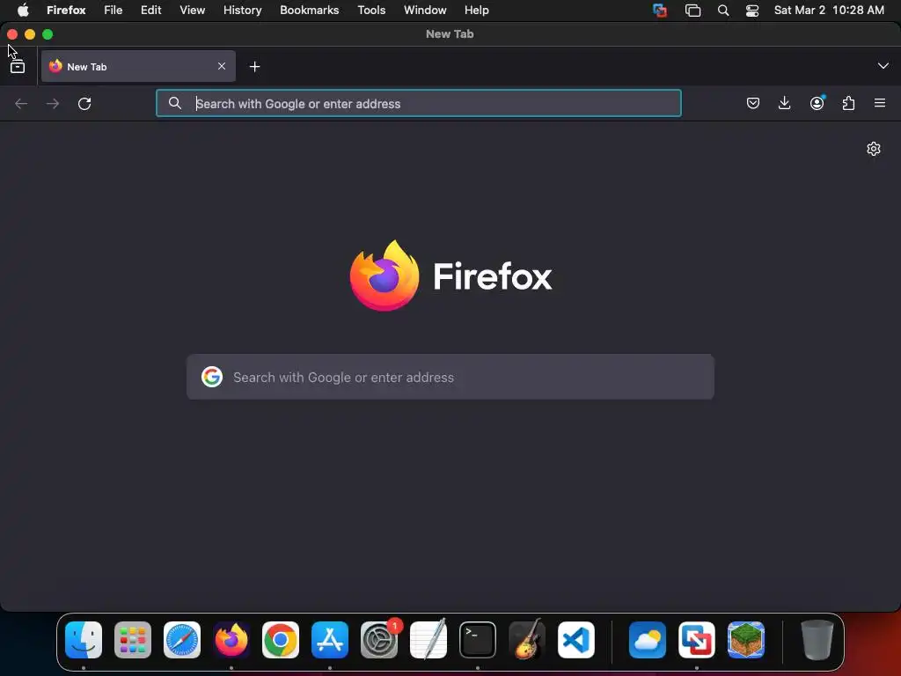This screenshot has width=901, height=676.
Task: Click the VMware Fusion menu bar icon
Action: (x=660, y=11)
